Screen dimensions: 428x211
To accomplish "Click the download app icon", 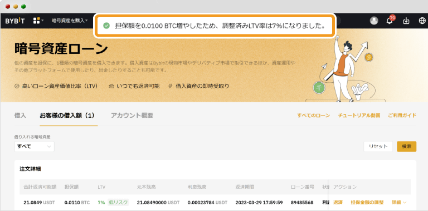I will pyautogui.click(x=406, y=21).
